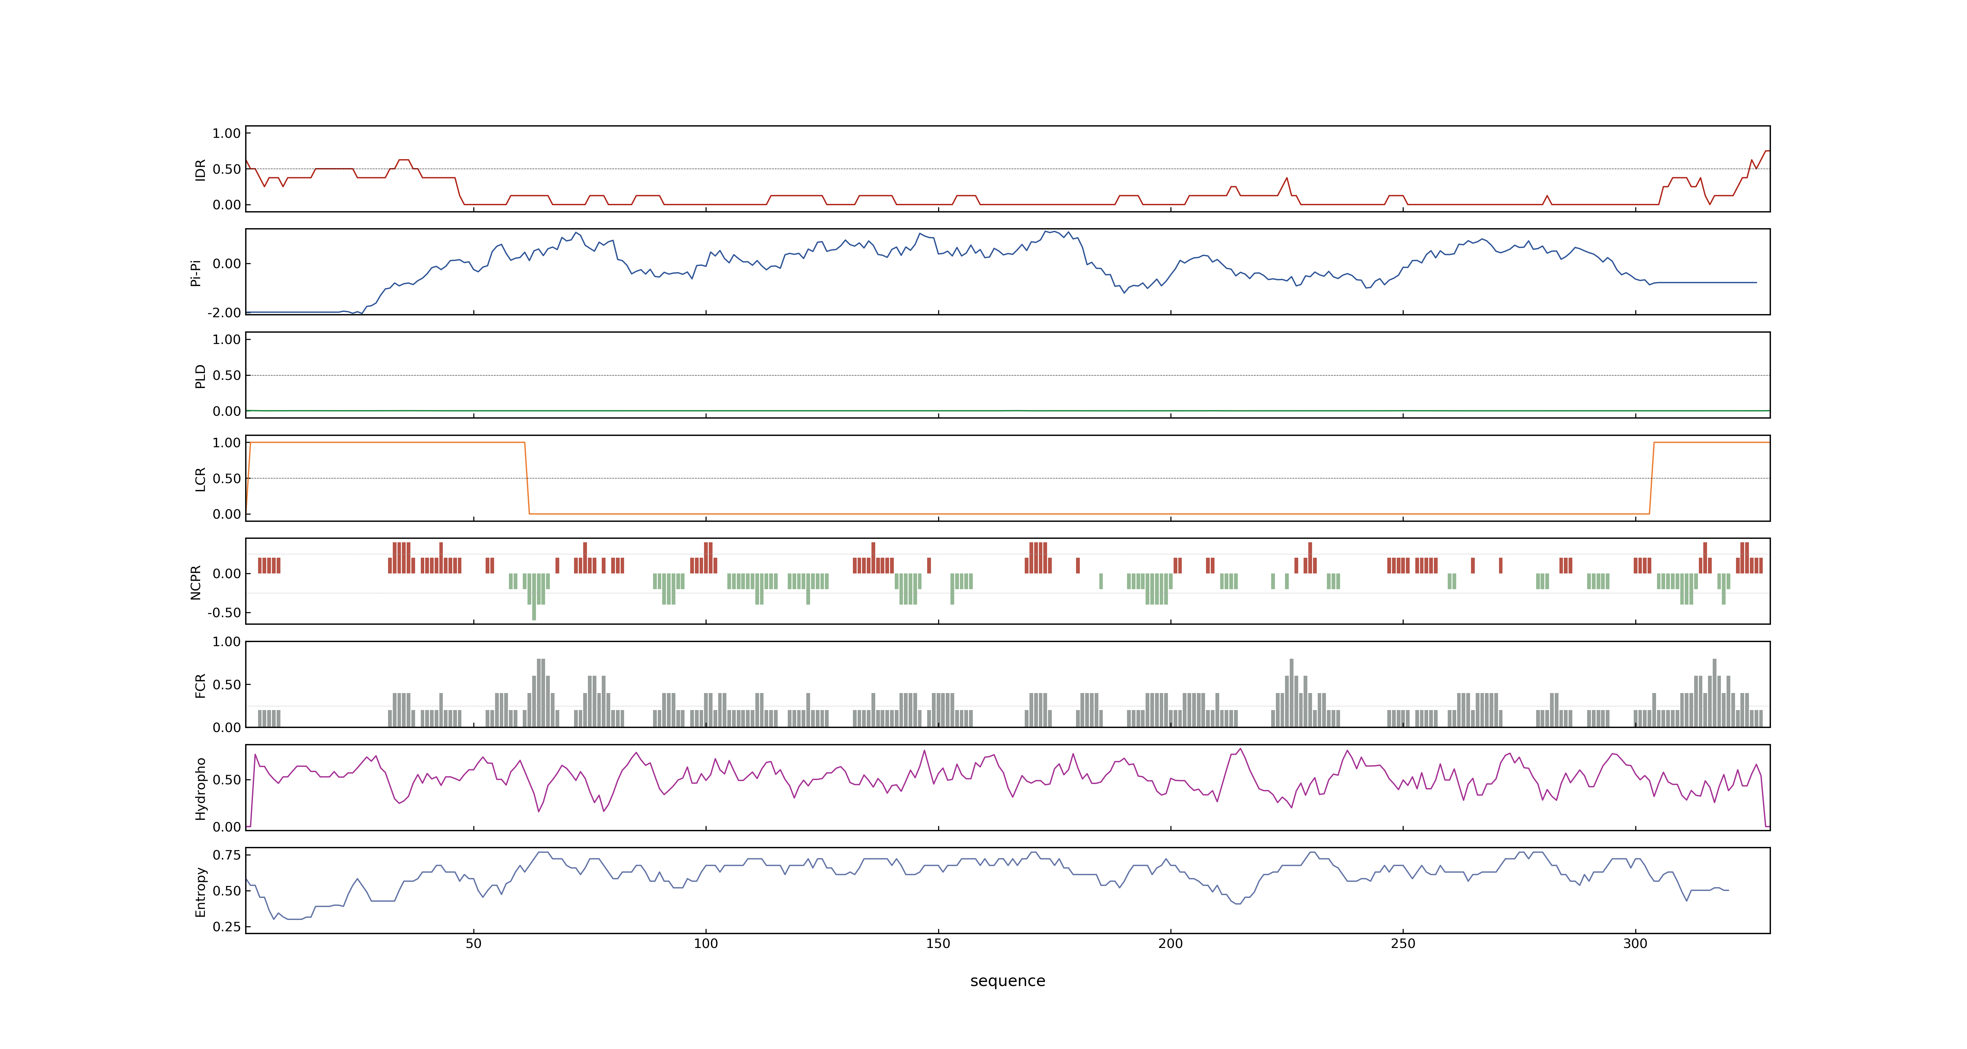Click the '0.50' tick of the Entropy panel
The width and height of the screenshot is (1967, 1049).
point(227,891)
